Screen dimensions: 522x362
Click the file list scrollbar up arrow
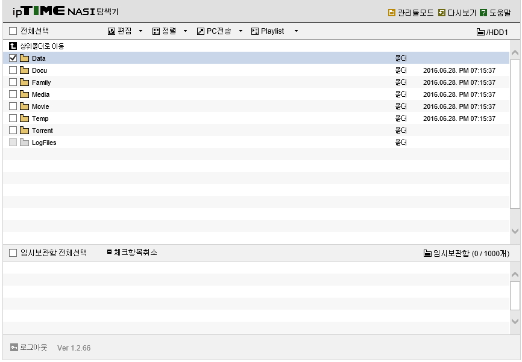pyautogui.click(x=515, y=53)
